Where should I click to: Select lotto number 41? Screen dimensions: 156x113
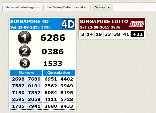(126, 34)
